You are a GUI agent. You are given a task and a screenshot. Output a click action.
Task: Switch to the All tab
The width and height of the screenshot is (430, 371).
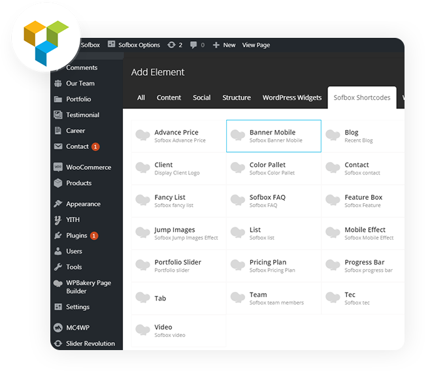pos(141,98)
